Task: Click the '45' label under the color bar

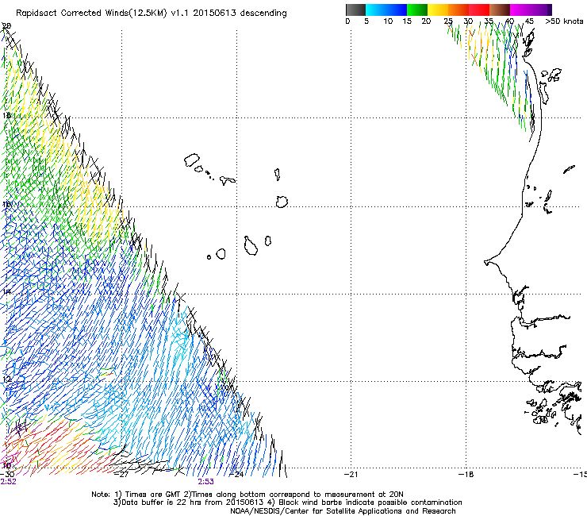Action: (x=529, y=21)
